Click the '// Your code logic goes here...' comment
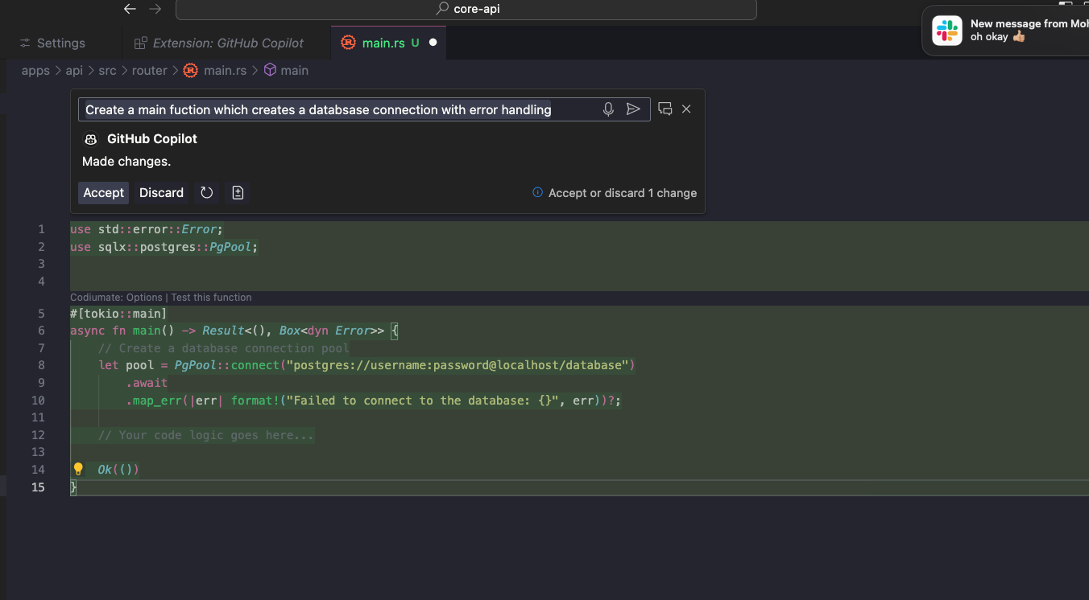 point(206,435)
